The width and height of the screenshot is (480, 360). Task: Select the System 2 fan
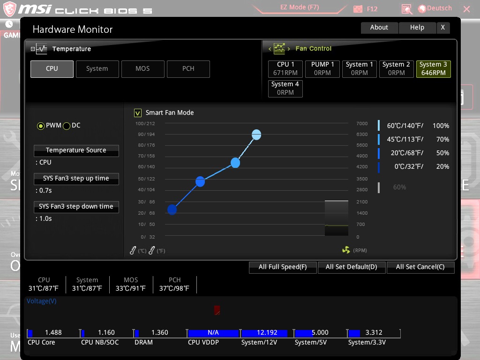click(397, 69)
